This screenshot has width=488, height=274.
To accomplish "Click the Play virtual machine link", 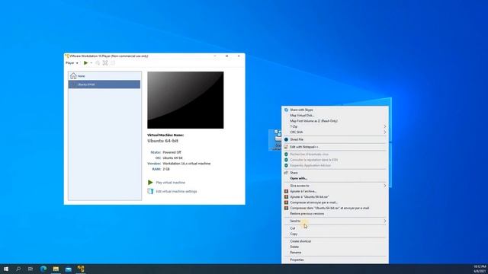I will pos(170,183).
